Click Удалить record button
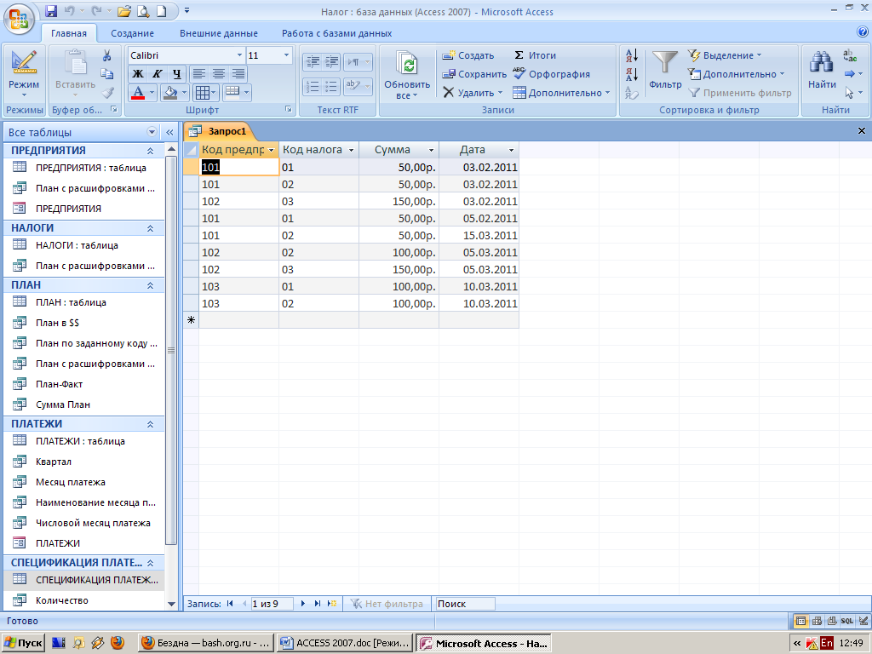Screen dimensions: 872x654 pyautogui.click(x=473, y=93)
